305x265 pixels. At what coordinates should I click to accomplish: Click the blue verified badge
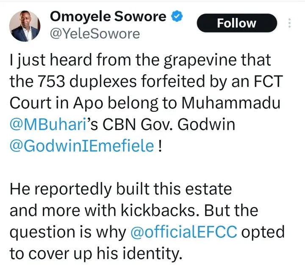176,16
